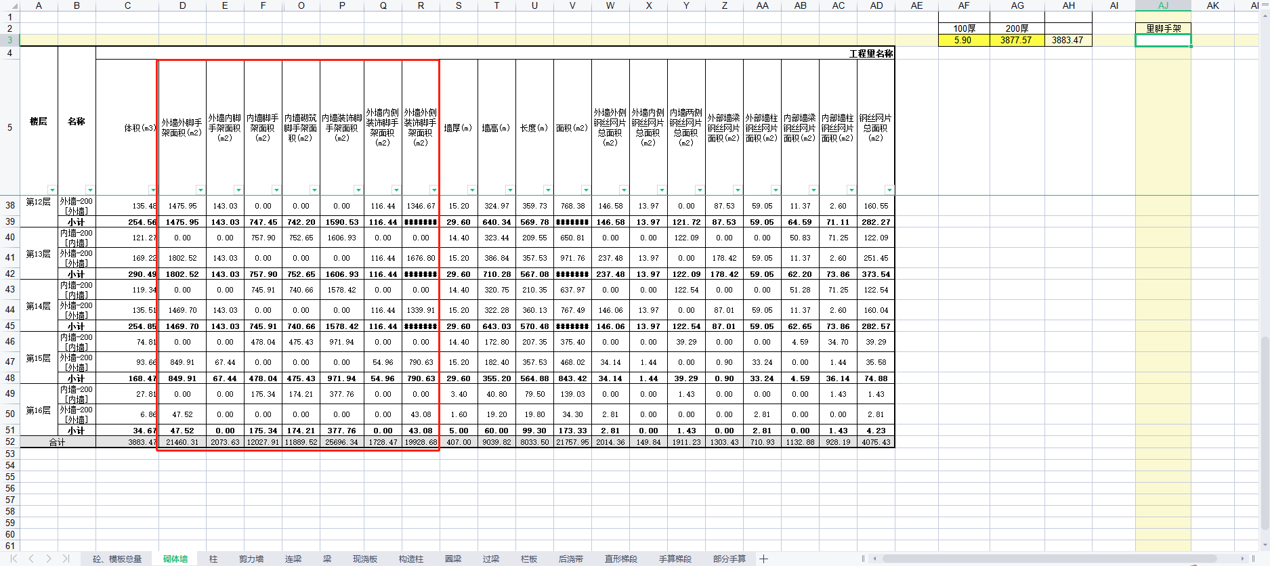
Task: Select the 合计 total row label
Action: click(58, 442)
